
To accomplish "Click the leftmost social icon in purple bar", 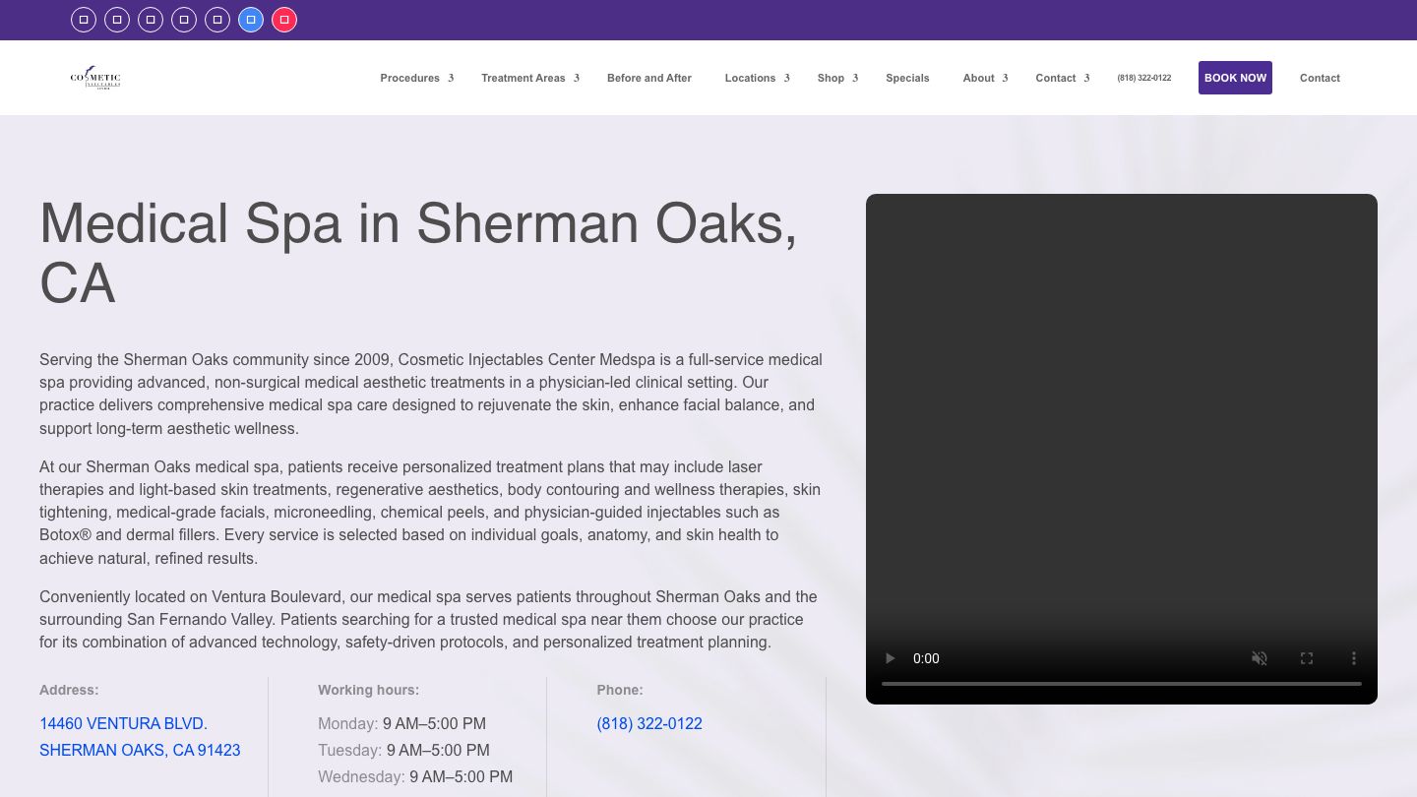I will (84, 20).
